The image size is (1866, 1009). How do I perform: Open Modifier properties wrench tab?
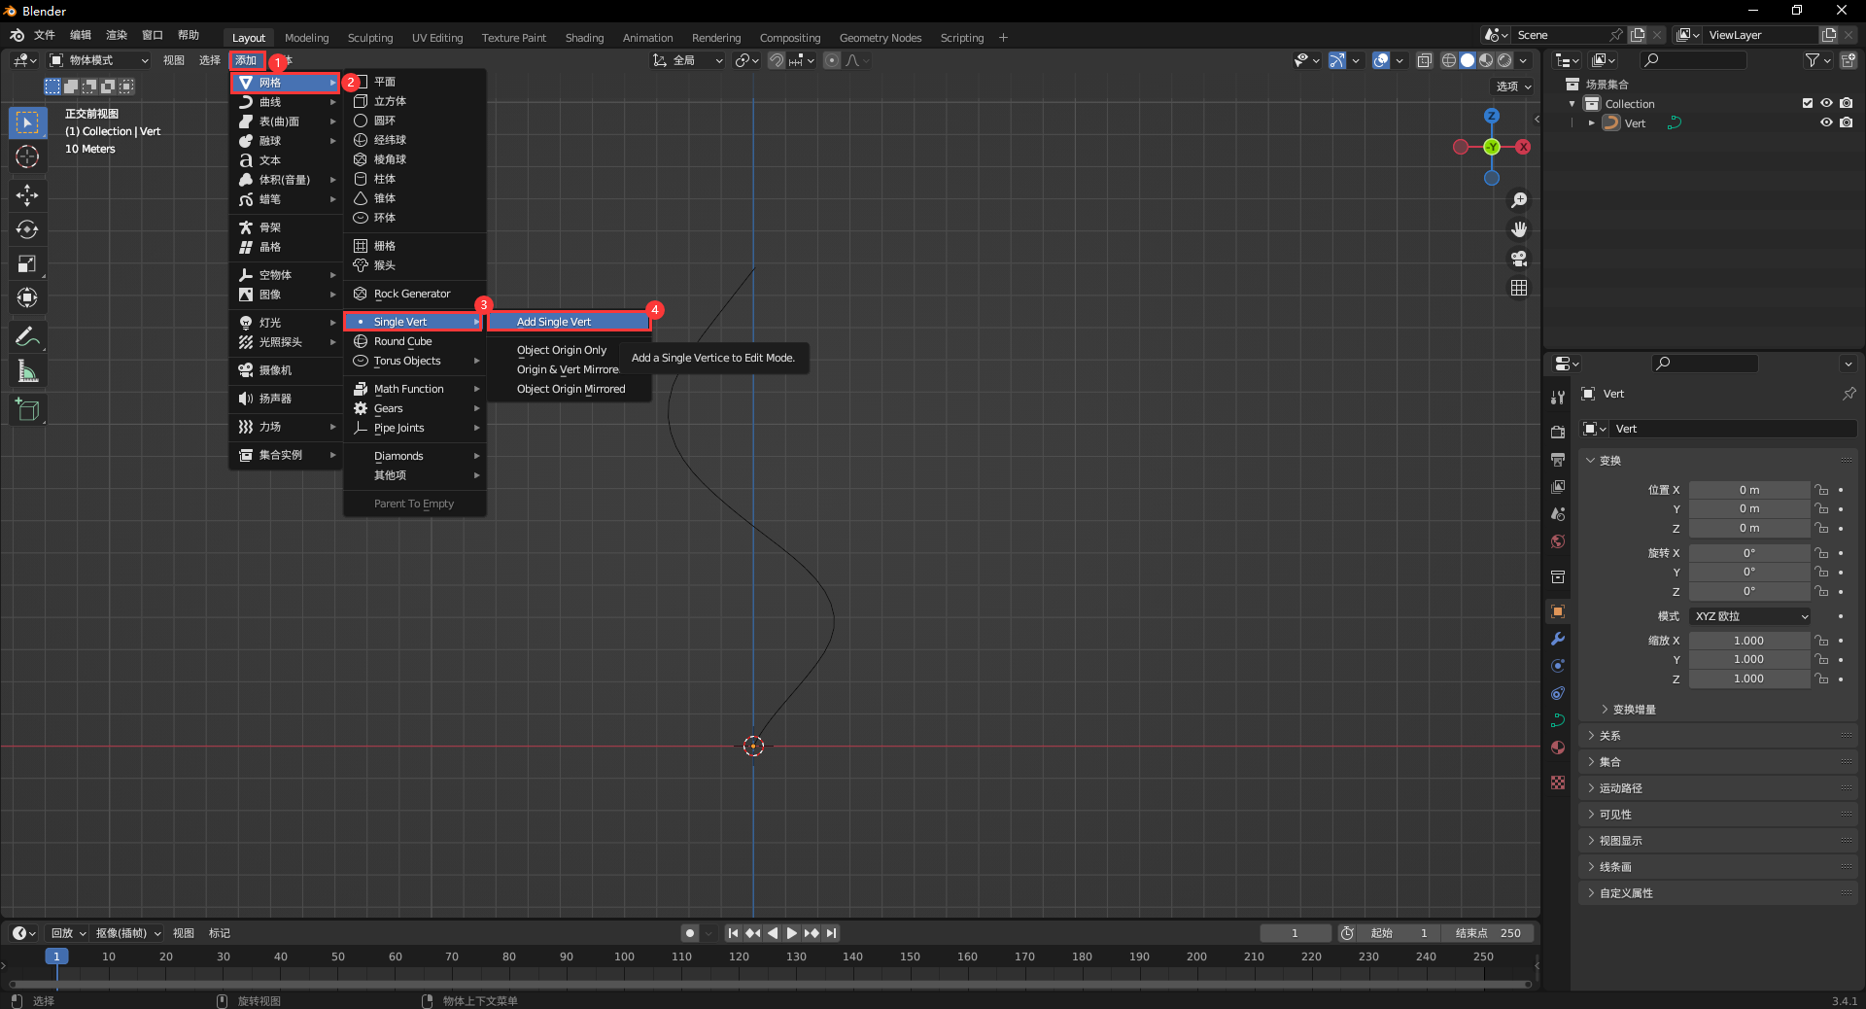(x=1558, y=639)
